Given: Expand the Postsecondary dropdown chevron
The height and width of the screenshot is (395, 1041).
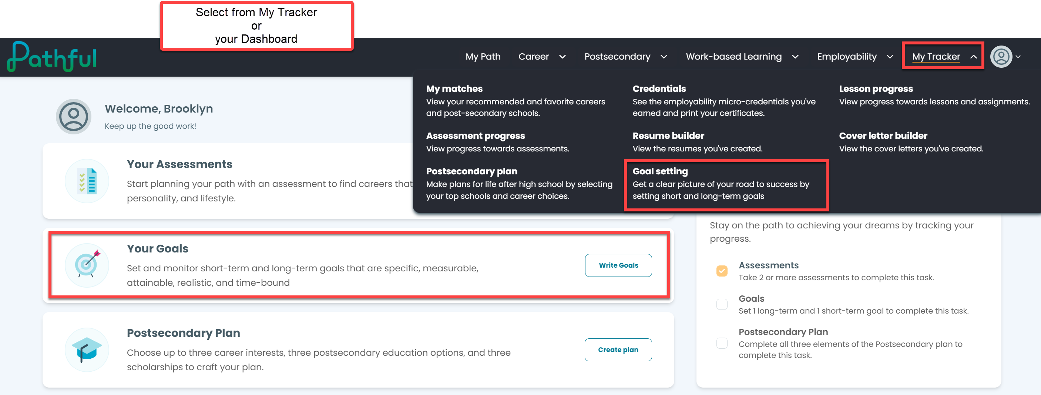Looking at the screenshot, I should (664, 57).
